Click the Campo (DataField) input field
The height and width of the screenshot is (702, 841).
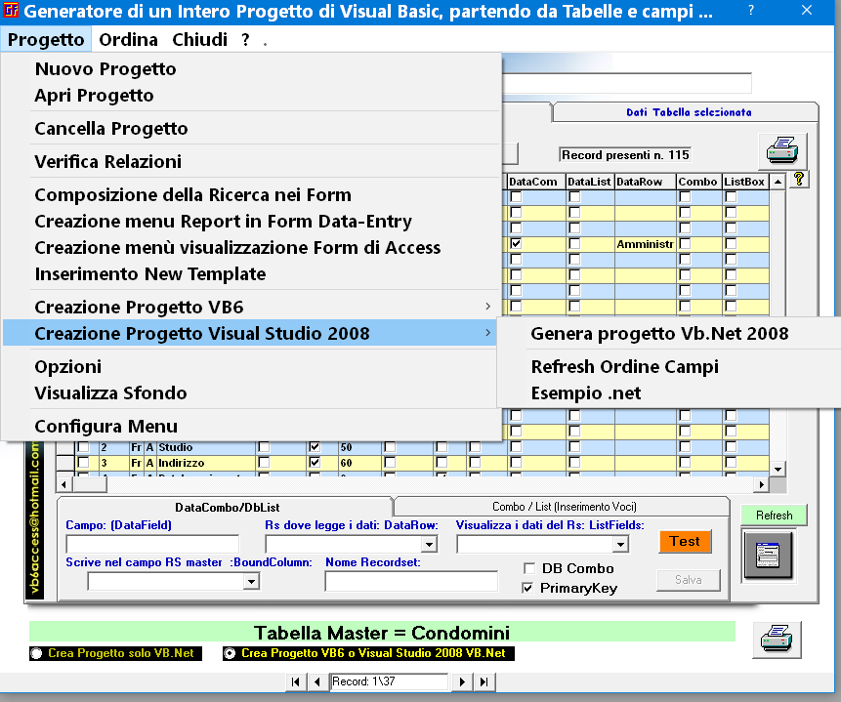click(152, 544)
